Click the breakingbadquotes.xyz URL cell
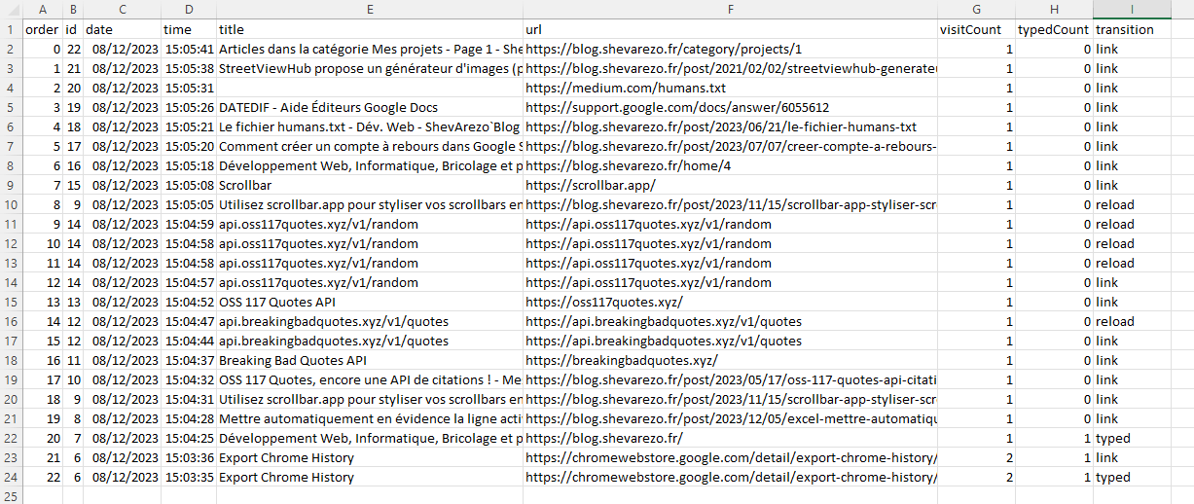The width and height of the screenshot is (1194, 504). click(x=731, y=360)
